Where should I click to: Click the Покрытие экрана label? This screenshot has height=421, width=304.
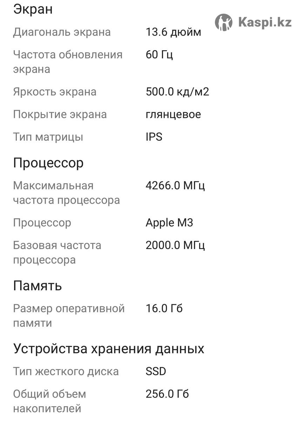[60, 114]
